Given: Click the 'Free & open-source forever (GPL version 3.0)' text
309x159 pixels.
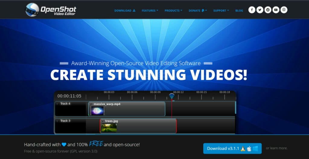Looking at the screenshot, I should [x=61, y=151].
